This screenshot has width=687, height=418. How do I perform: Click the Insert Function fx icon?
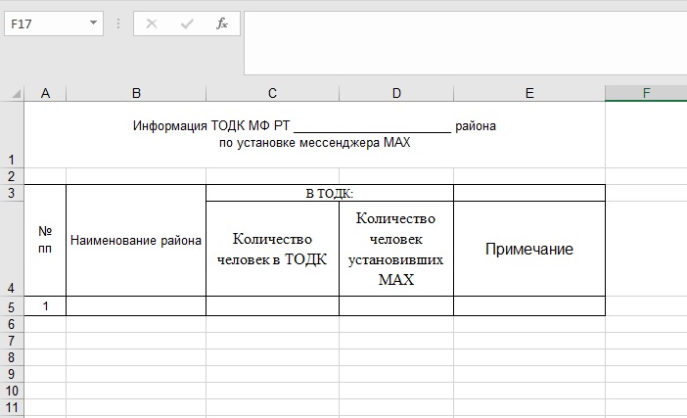pos(222,23)
